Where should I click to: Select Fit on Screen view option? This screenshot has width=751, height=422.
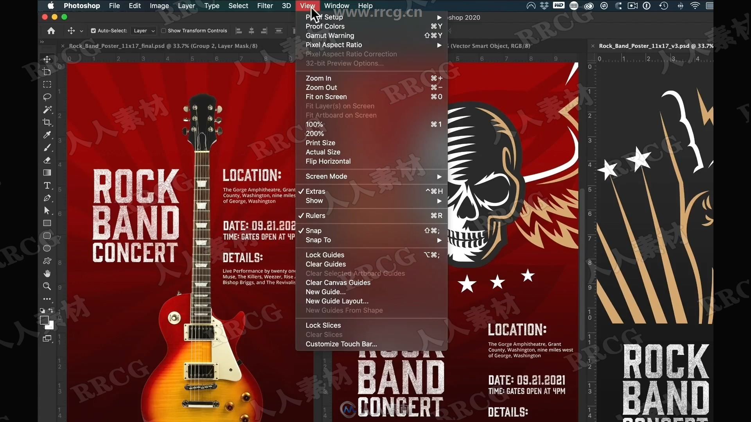[x=326, y=97]
